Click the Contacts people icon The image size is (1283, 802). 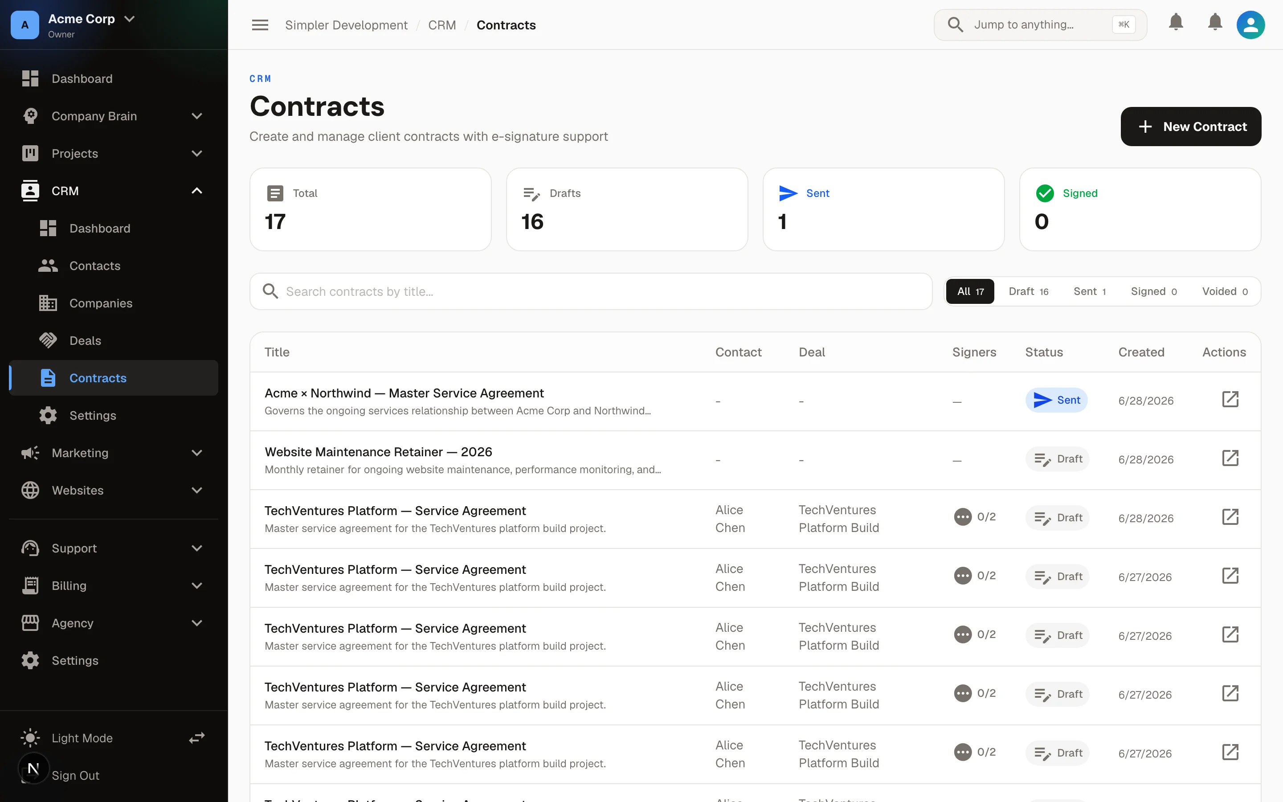48,266
